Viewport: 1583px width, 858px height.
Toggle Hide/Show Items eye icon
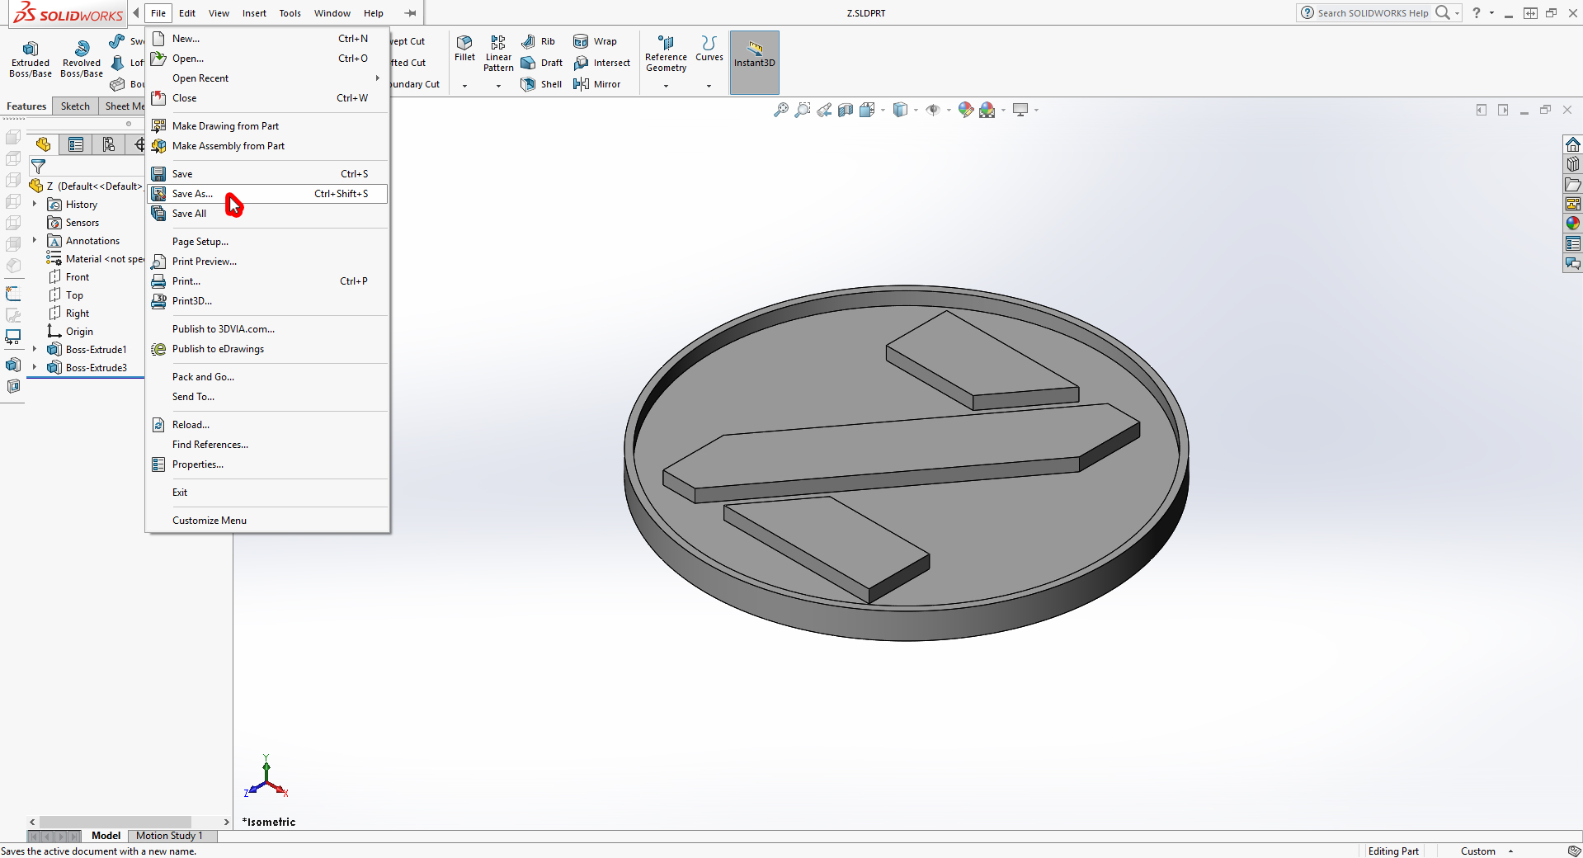[x=933, y=110]
